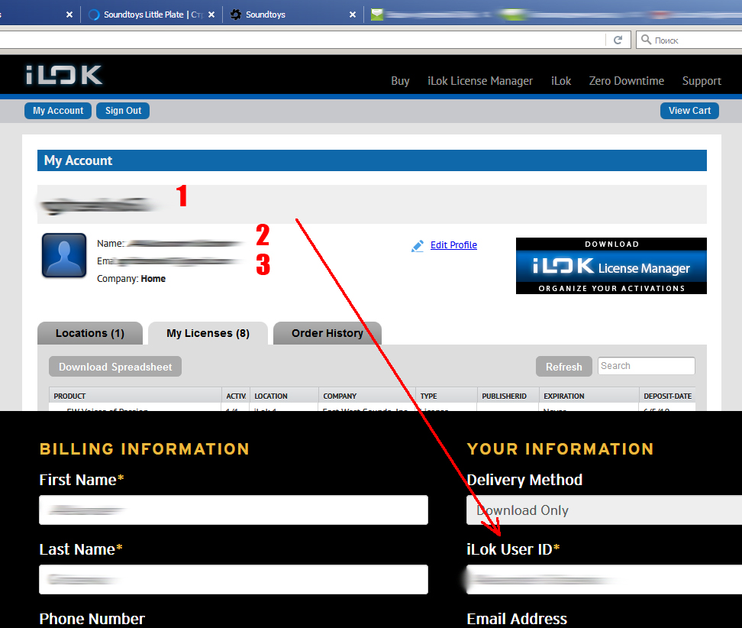The width and height of the screenshot is (742, 628).
Task: Click the user avatar profile picture
Action: [x=64, y=255]
